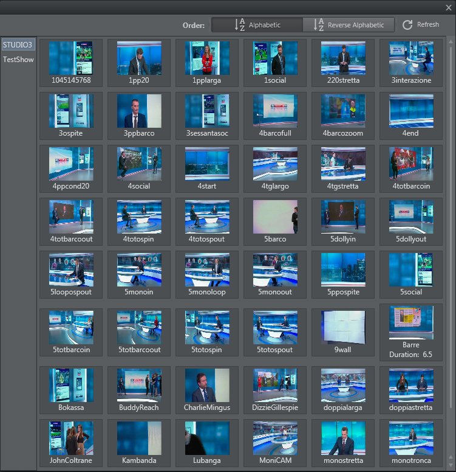Select the 5monoloop preset
Screen dimensions: 456x472
207,270
